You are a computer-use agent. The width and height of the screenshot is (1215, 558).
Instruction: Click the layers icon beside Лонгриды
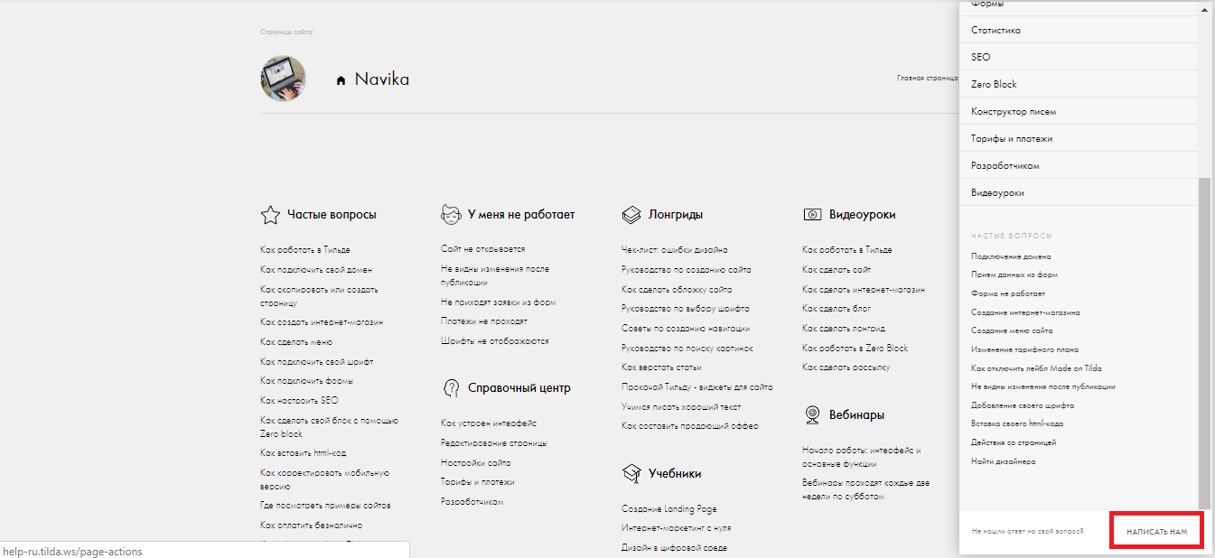[x=631, y=215]
